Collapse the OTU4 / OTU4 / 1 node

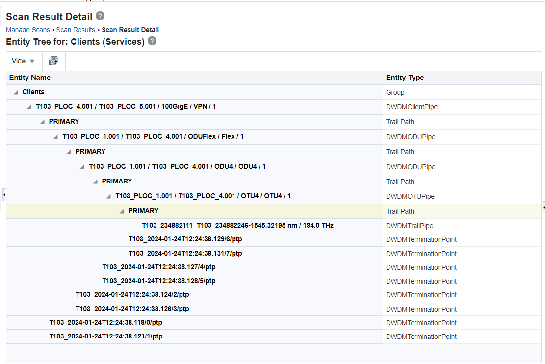tap(108, 196)
